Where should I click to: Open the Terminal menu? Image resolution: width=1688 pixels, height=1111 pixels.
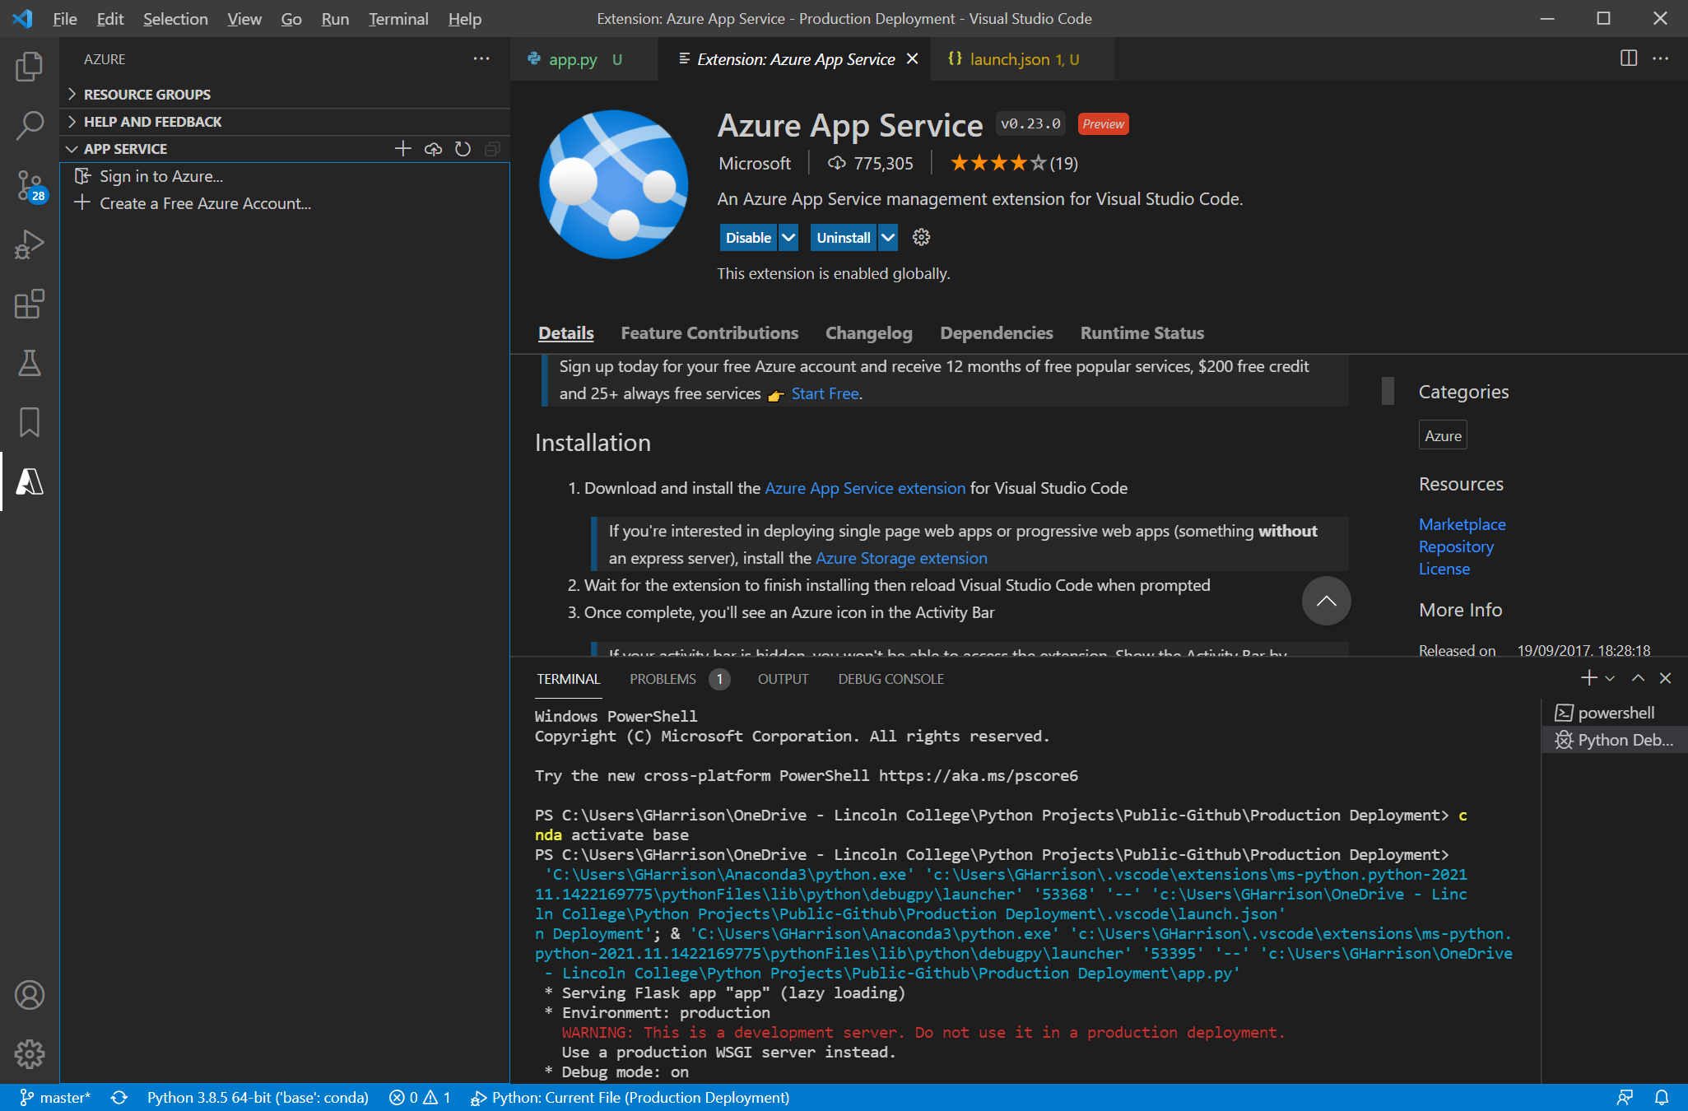[398, 19]
